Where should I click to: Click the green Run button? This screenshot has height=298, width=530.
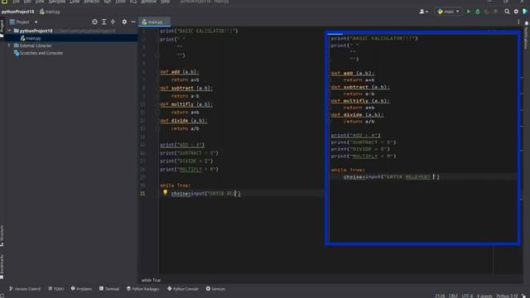point(469,12)
